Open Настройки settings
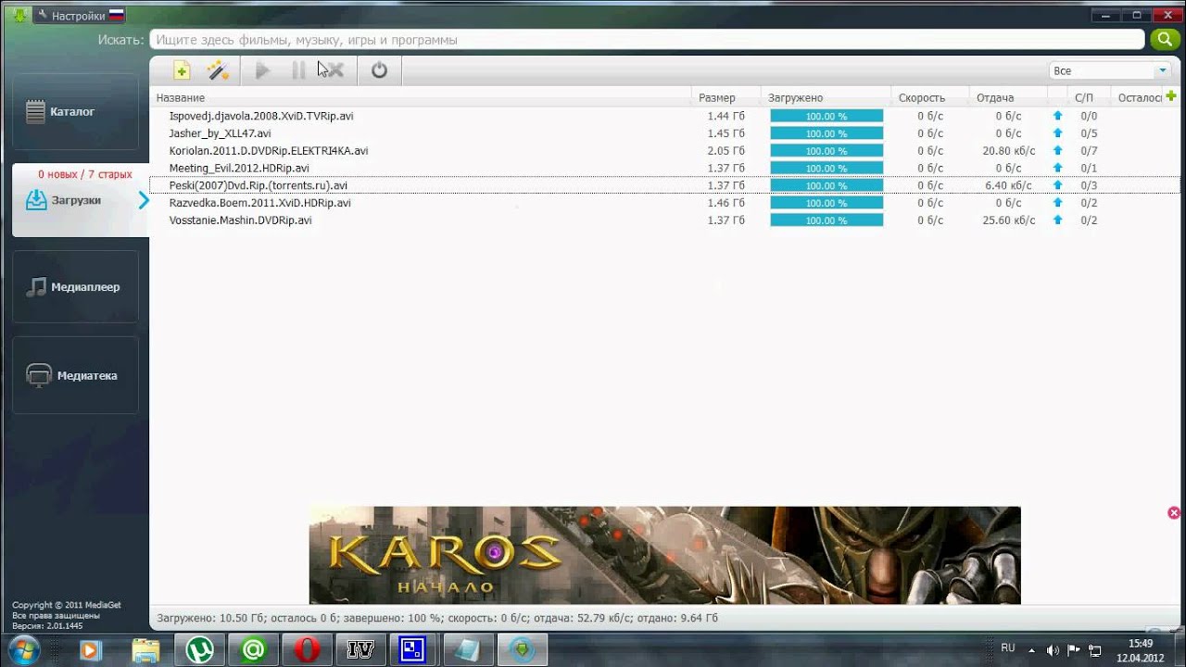 tap(79, 16)
